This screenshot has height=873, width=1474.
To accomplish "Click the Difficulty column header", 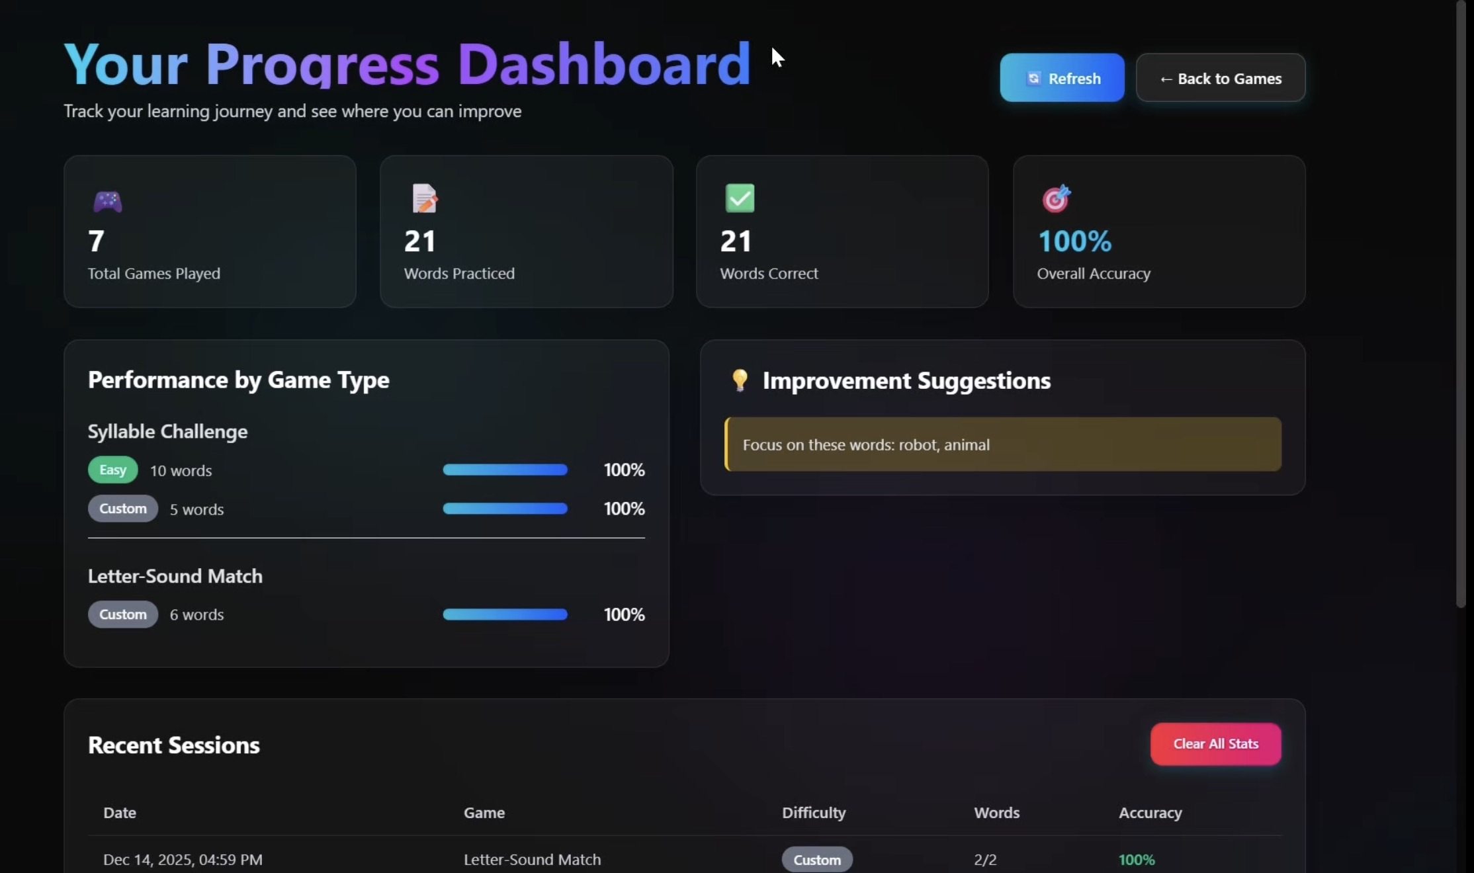I will click(813, 813).
